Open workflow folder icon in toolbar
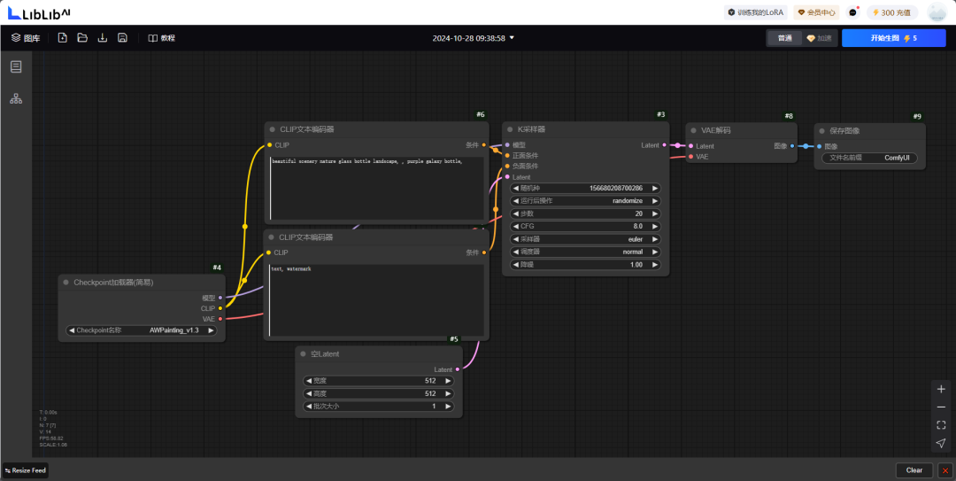 point(82,38)
